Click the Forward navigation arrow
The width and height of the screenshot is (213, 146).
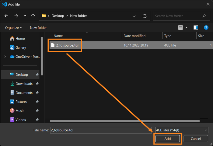coord(16,16)
